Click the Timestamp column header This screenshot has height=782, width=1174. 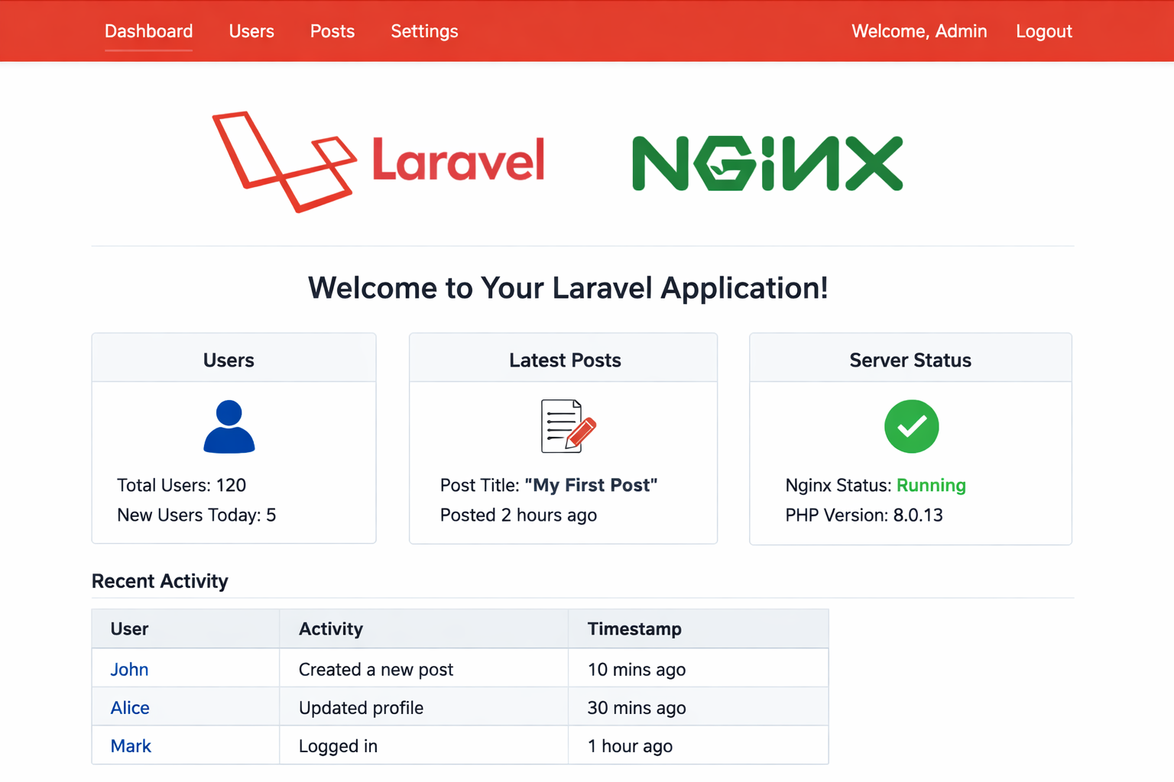coord(634,629)
